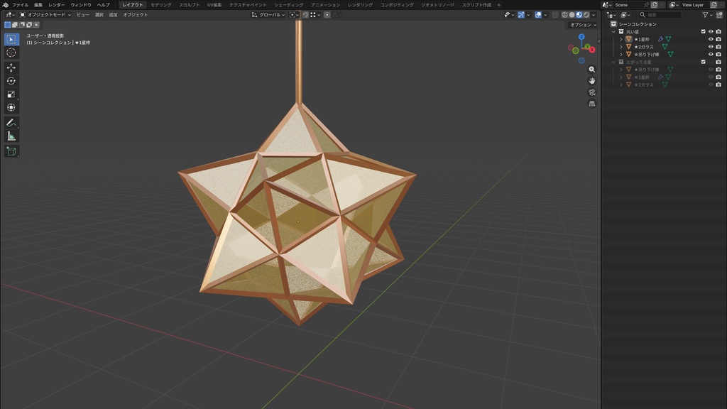Image resolution: width=727 pixels, height=409 pixels.
Task: Open the ビュー viewport menu
Action: (x=83, y=15)
